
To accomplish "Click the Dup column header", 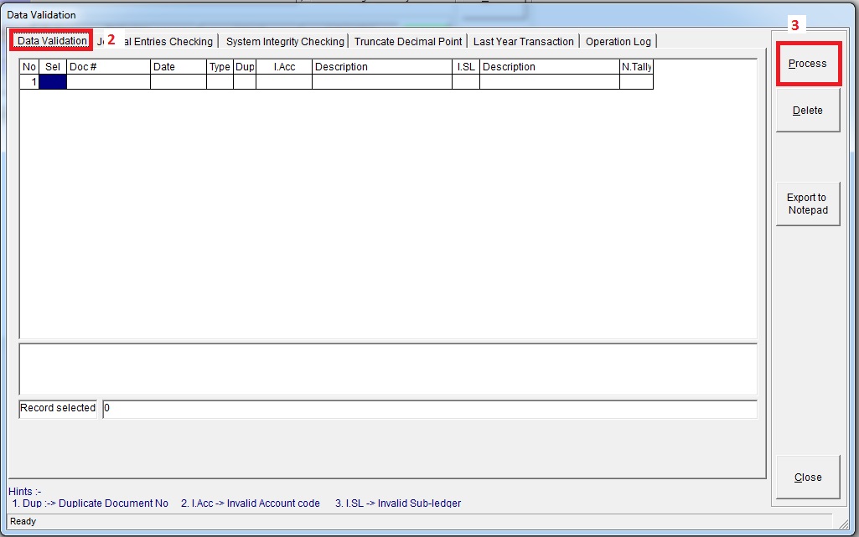I will pyautogui.click(x=245, y=67).
